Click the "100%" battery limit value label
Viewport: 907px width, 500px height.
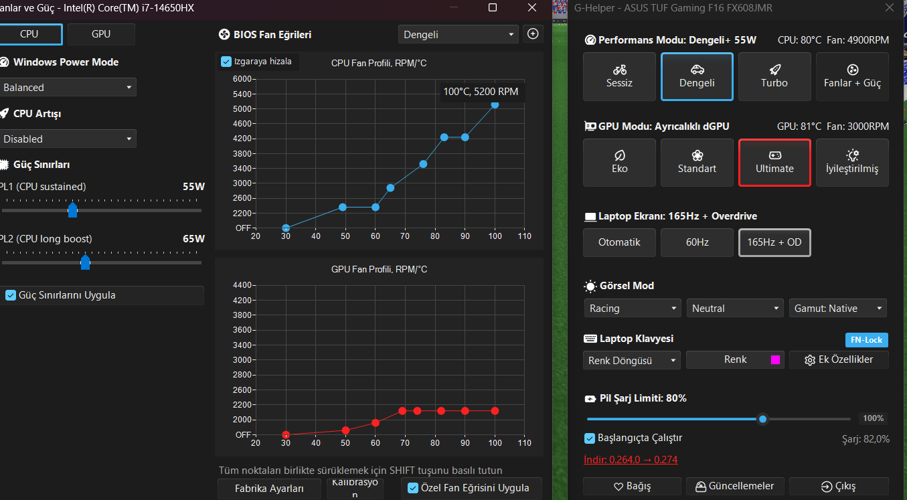tap(874, 418)
